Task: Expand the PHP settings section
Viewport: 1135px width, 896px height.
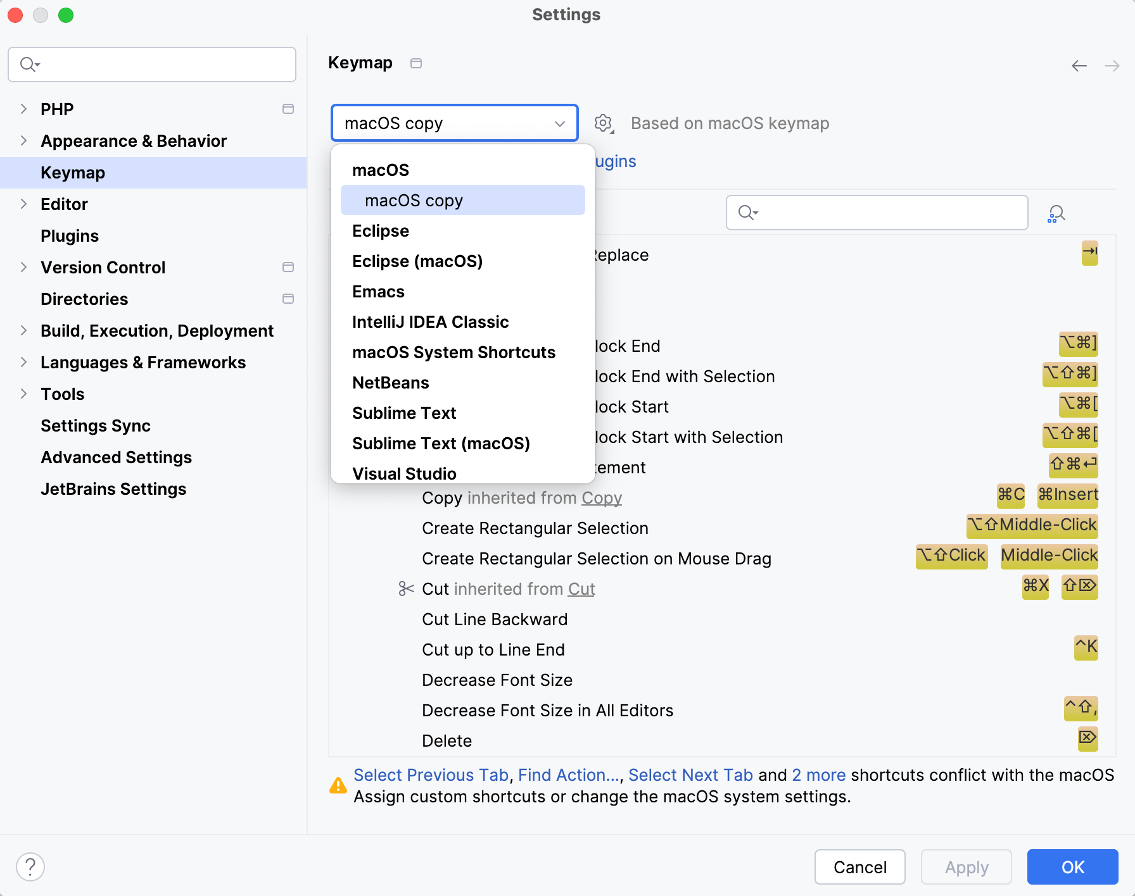Action: [23, 109]
